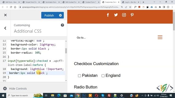The image size is (175, 98).
Task: Close the Customizer with the X icon
Action: click(x=5, y=15)
